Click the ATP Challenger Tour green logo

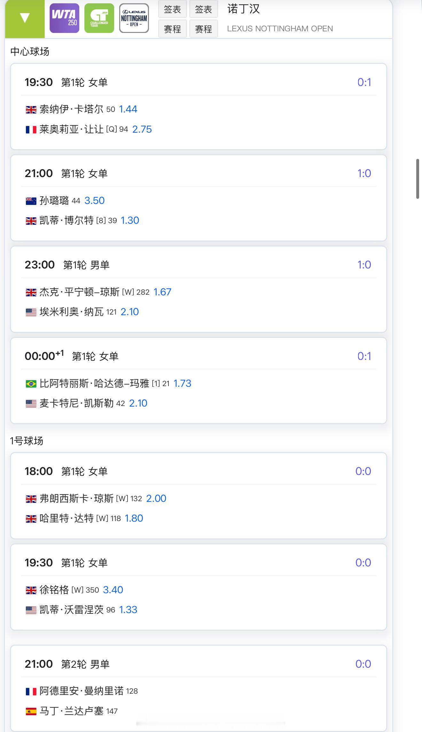tap(99, 18)
